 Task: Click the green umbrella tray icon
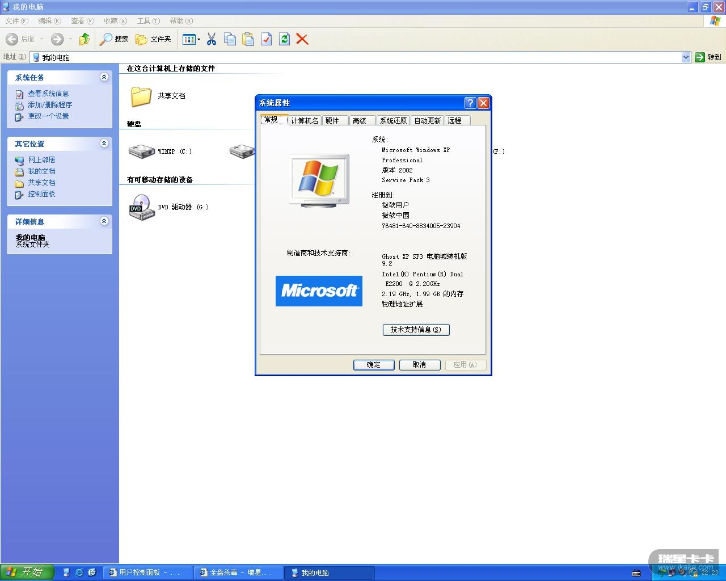[661, 572]
